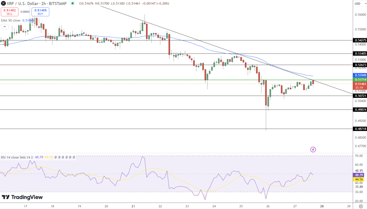Click the XRP coin logo icon
367x209 pixels.
coord(3,3)
